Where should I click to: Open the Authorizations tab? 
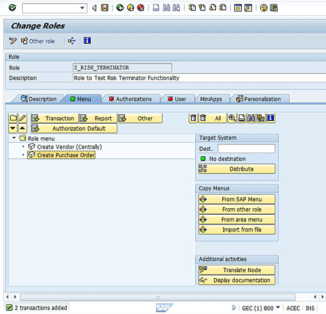pyautogui.click(x=130, y=99)
